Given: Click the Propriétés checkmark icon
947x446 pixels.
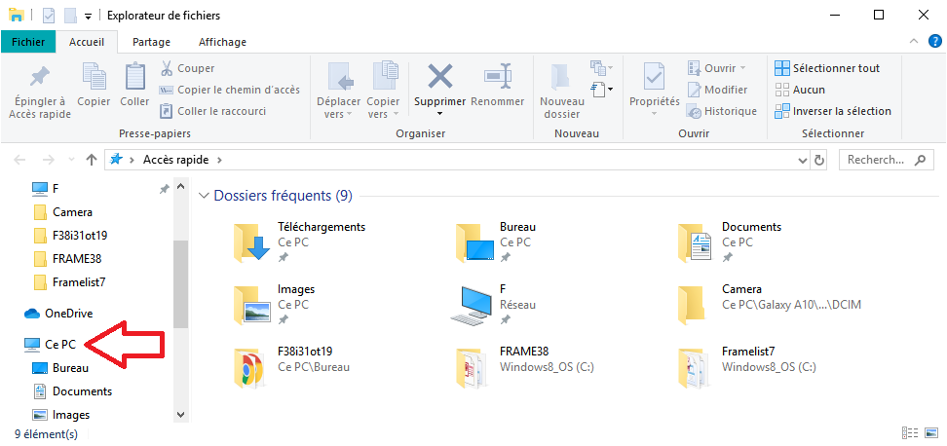Looking at the screenshot, I should [654, 77].
